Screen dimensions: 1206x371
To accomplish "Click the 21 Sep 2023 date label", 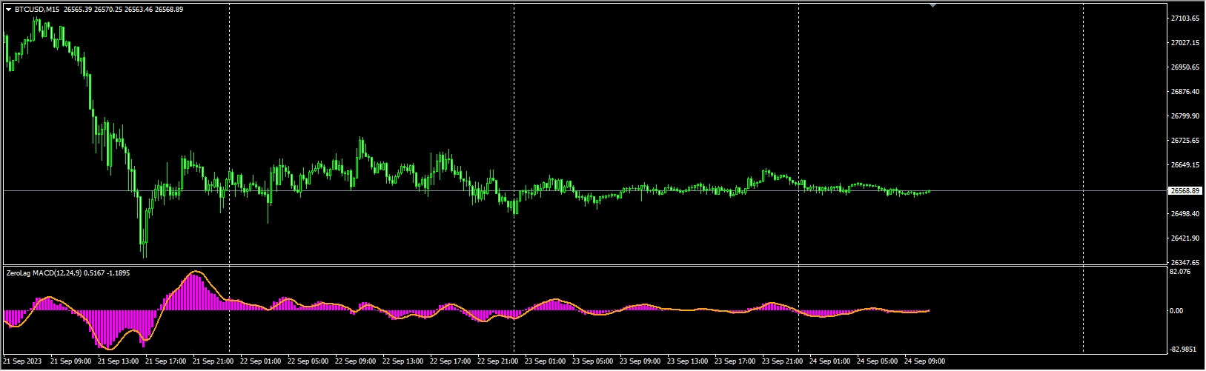I will [x=21, y=361].
